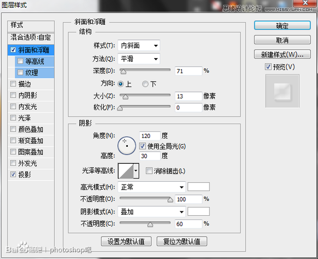The height and width of the screenshot is (259, 318).
Task: Toggle the 预览(V) checkbox
Action: (268, 67)
